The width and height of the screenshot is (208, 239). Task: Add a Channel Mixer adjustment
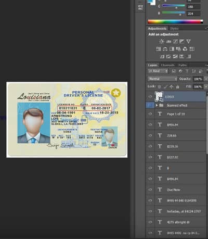(185, 49)
